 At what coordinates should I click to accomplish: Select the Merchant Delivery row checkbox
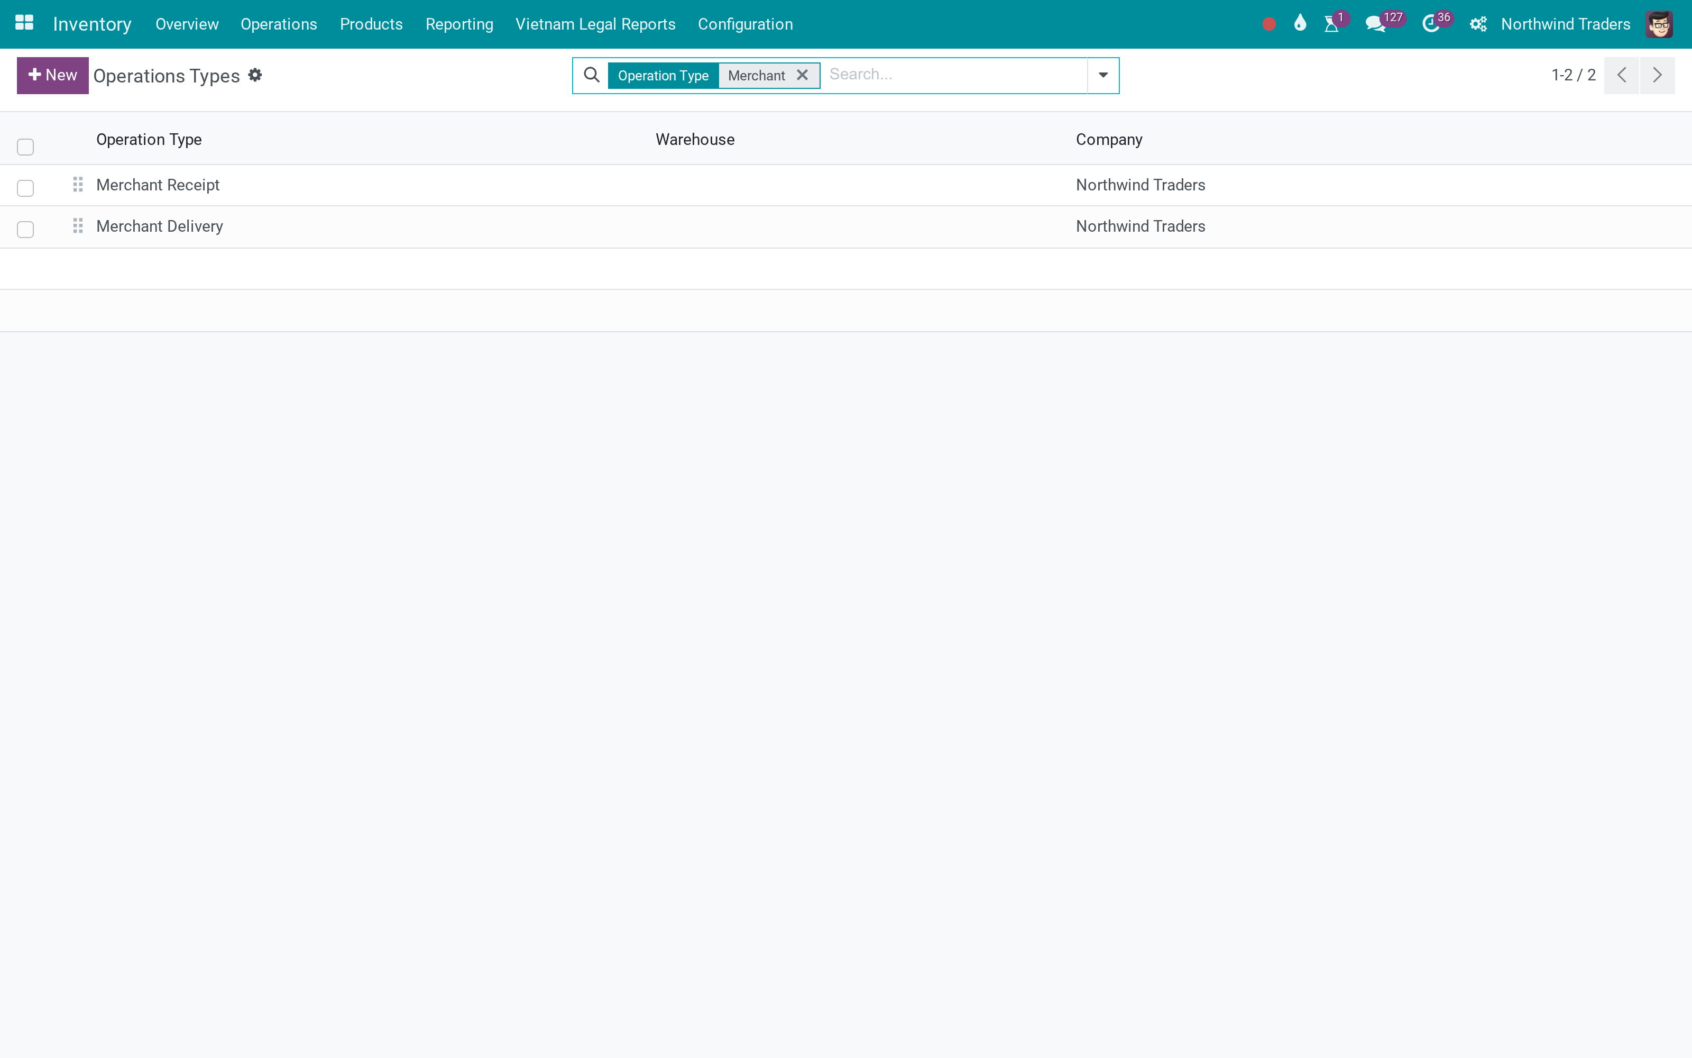(25, 230)
